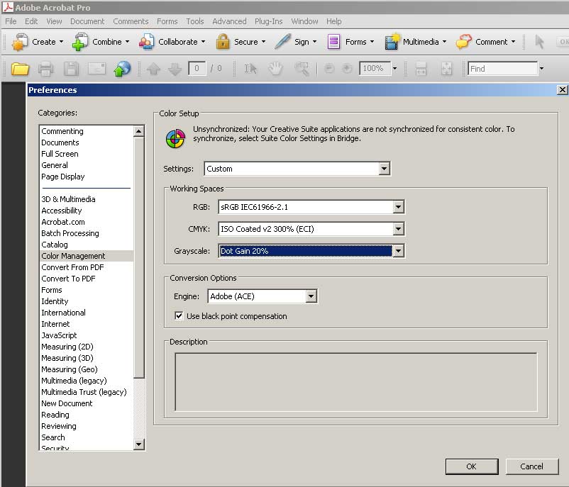
Task: Expand the Create menu arrow
Action: click(61, 42)
